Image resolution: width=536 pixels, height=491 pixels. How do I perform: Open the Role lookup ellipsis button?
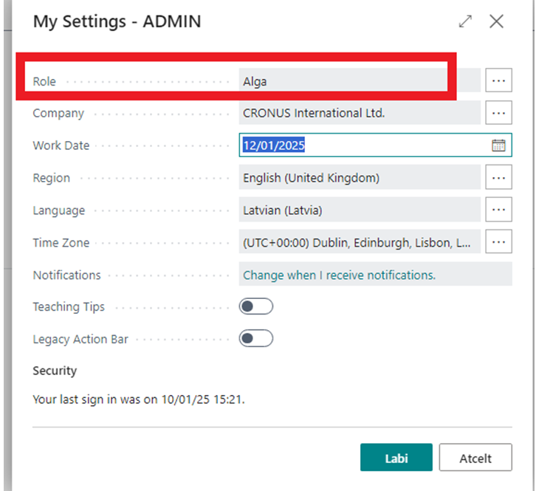(499, 80)
